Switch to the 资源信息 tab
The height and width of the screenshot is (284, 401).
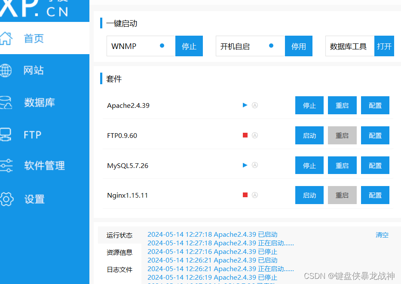tap(119, 252)
